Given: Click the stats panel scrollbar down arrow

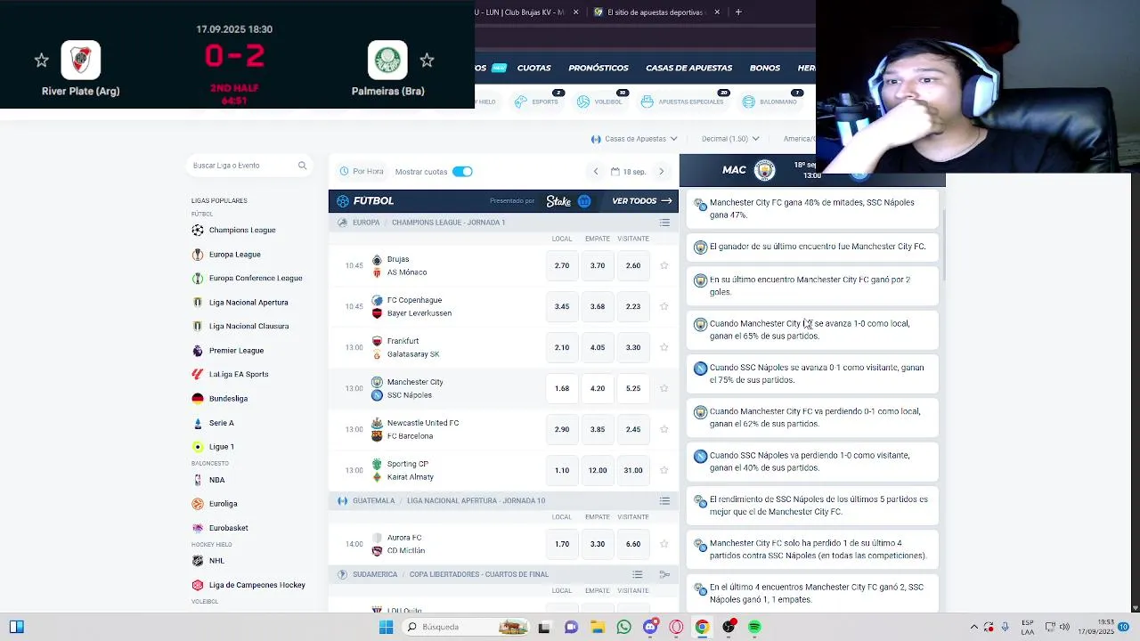Looking at the screenshot, I should [x=1135, y=608].
